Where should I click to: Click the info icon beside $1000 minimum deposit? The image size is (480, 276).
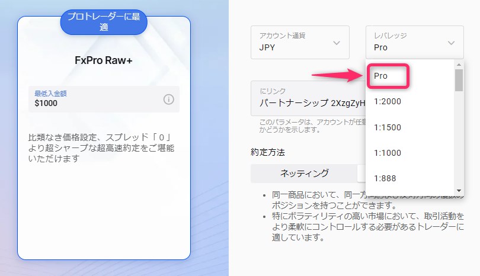(x=168, y=100)
